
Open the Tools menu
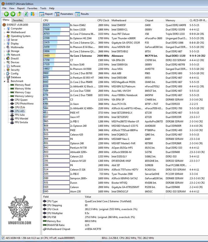[x=43, y=8]
